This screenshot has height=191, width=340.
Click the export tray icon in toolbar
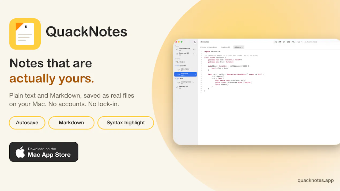coord(293,42)
